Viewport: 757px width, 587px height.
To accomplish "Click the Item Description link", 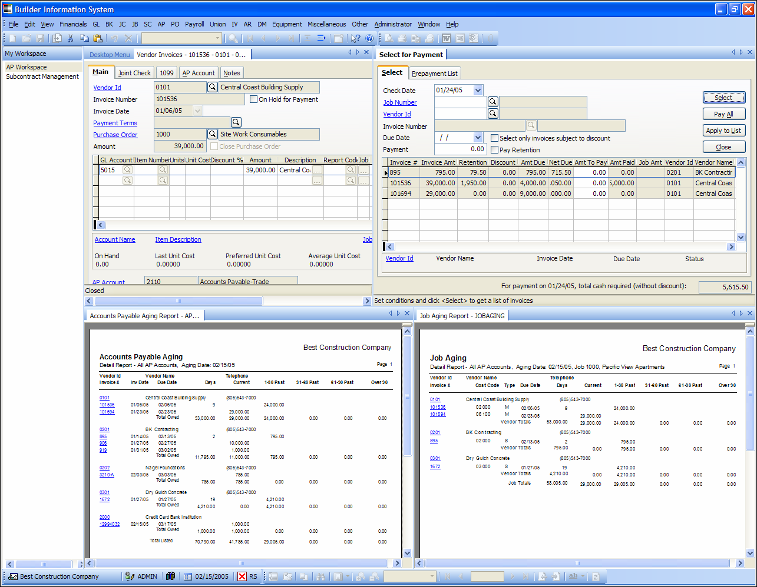I will pos(178,239).
